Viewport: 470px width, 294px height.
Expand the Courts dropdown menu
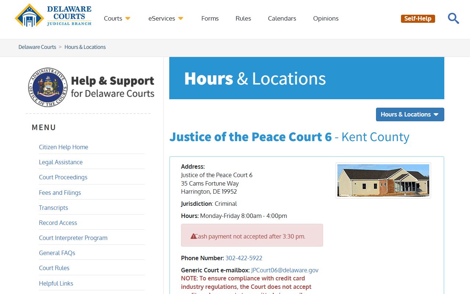tap(117, 18)
